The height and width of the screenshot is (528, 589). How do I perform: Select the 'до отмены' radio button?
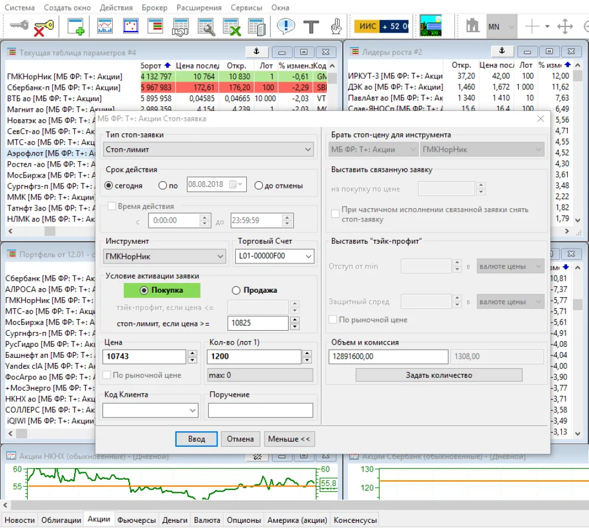[258, 185]
